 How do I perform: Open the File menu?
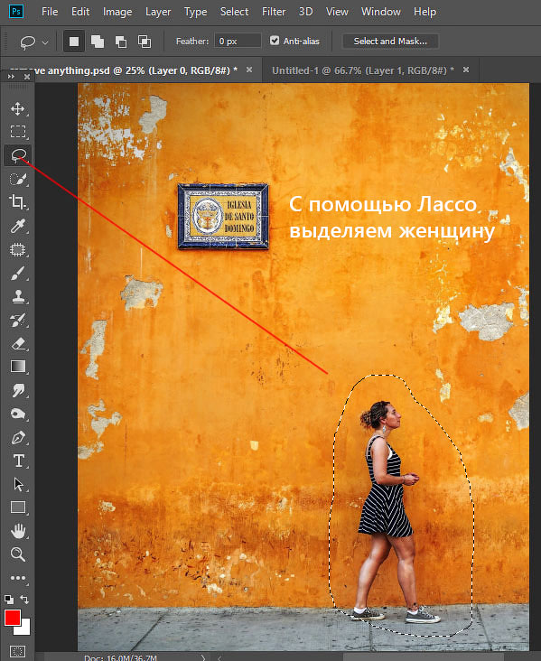point(50,12)
